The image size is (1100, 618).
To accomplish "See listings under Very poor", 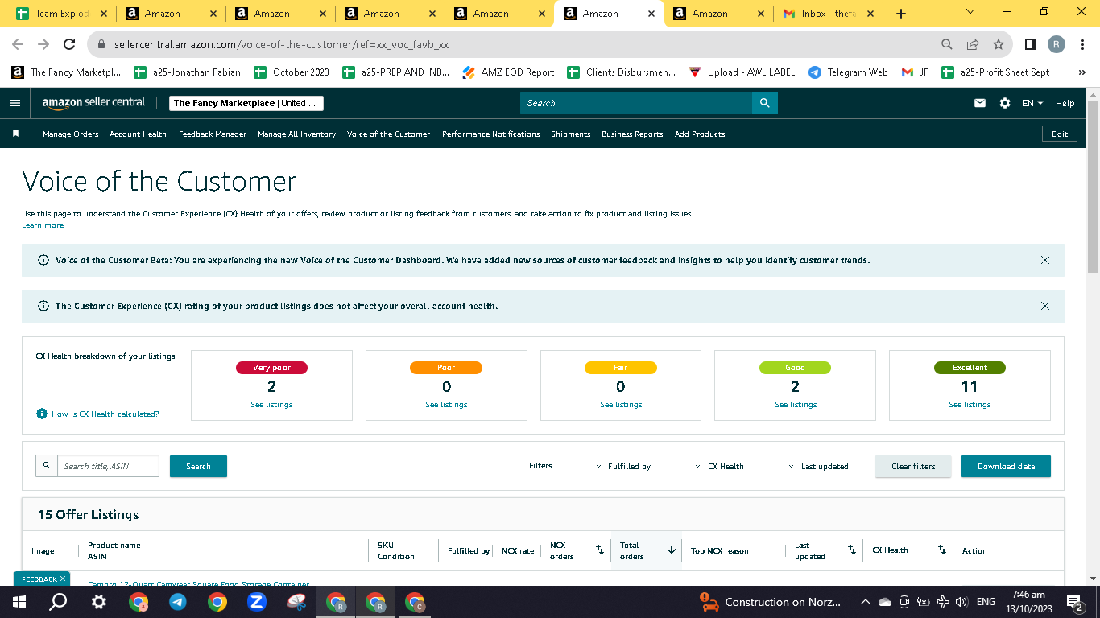I will click(271, 405).
